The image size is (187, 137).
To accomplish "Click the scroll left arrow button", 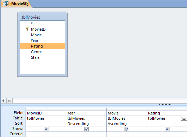I will tap(4, 101).
